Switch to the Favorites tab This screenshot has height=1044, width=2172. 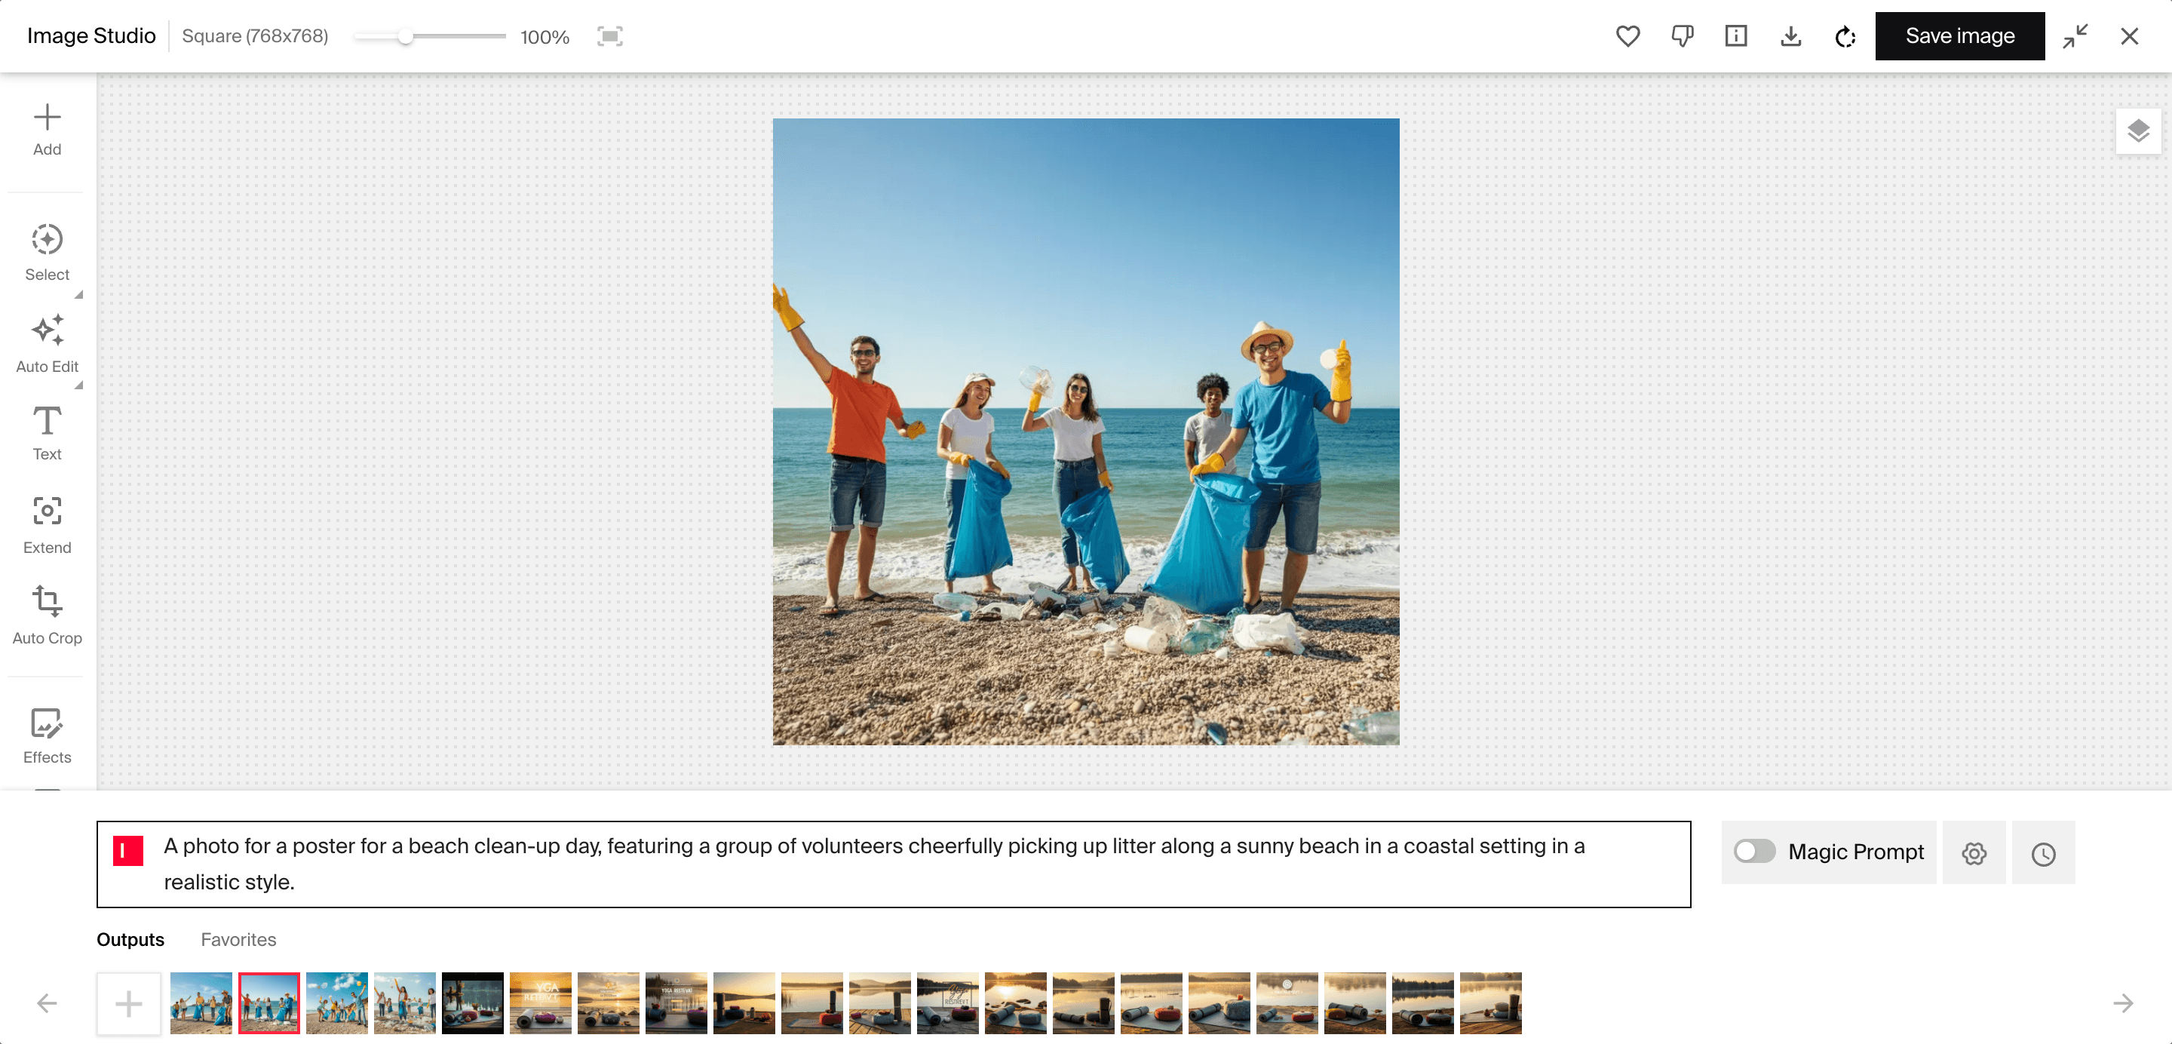238,938
